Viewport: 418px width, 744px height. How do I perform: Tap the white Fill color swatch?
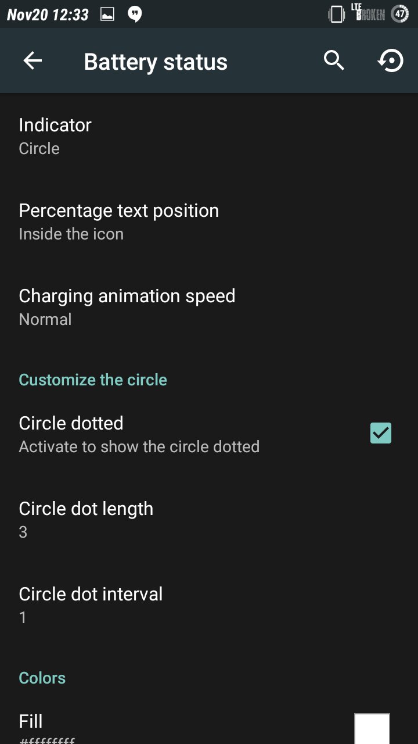click(372, 729)
